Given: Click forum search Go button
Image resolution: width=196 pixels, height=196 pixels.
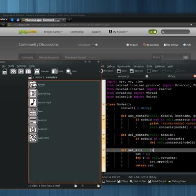Looking at the screenshot, I should pyautogui.click(x=186, y=57).
